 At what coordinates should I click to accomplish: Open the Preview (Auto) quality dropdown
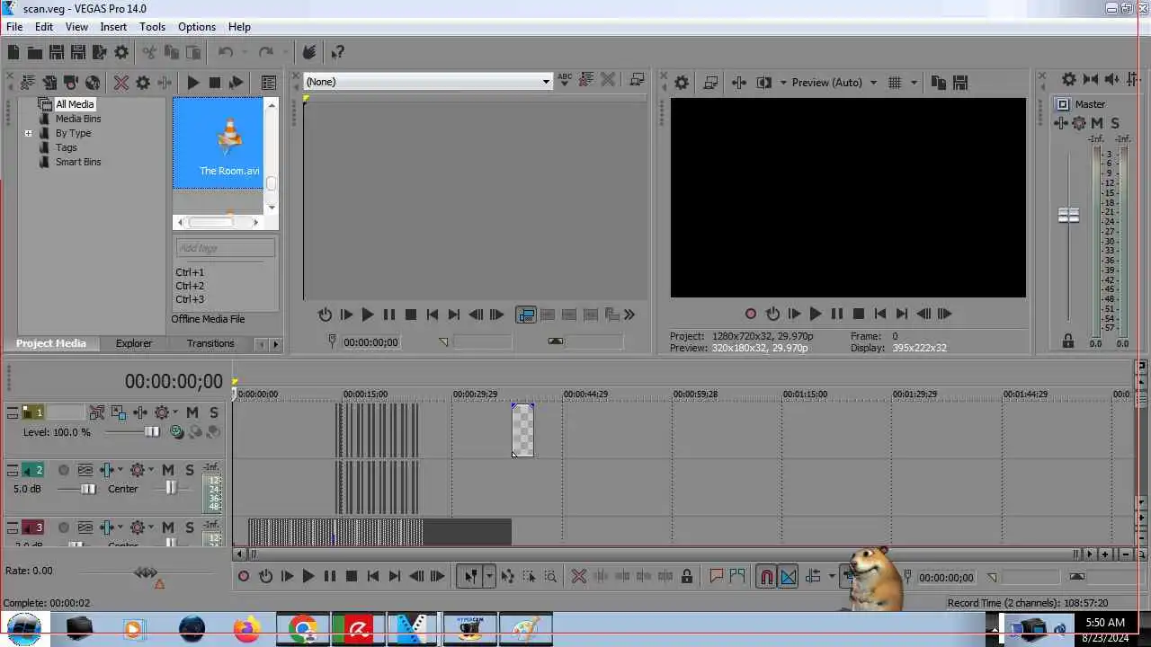[x=872, y=82]
